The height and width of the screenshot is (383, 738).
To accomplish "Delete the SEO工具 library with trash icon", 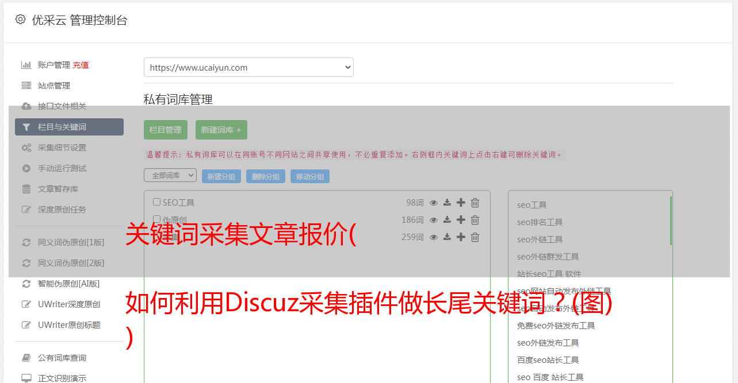I will tap(475, 203).
